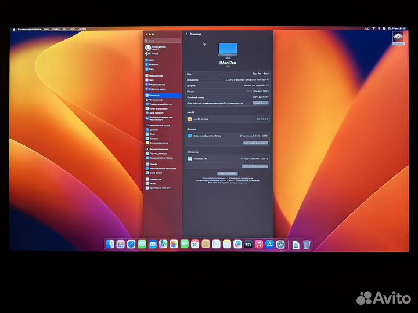Launch Maps from the Dock
Image resolution: width=418 pixels, height=313 pixels.
tap(163, 245)
